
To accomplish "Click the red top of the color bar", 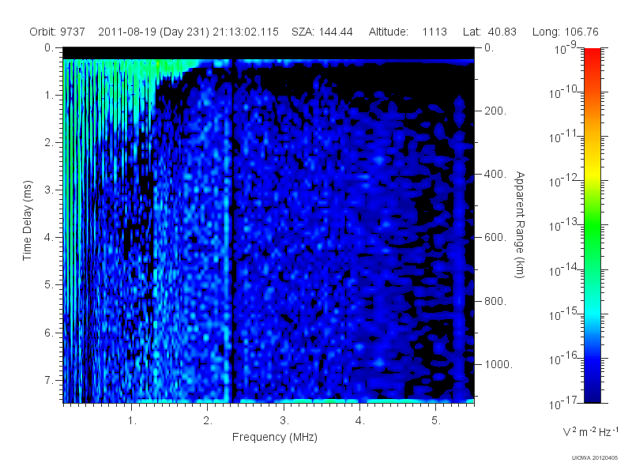I will pyautogui.click(x=592, y=55).
